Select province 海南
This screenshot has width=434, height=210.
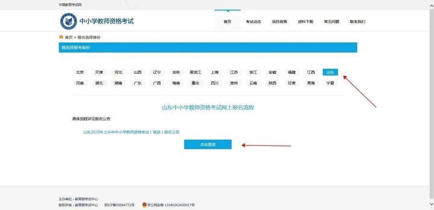[176, 83]
